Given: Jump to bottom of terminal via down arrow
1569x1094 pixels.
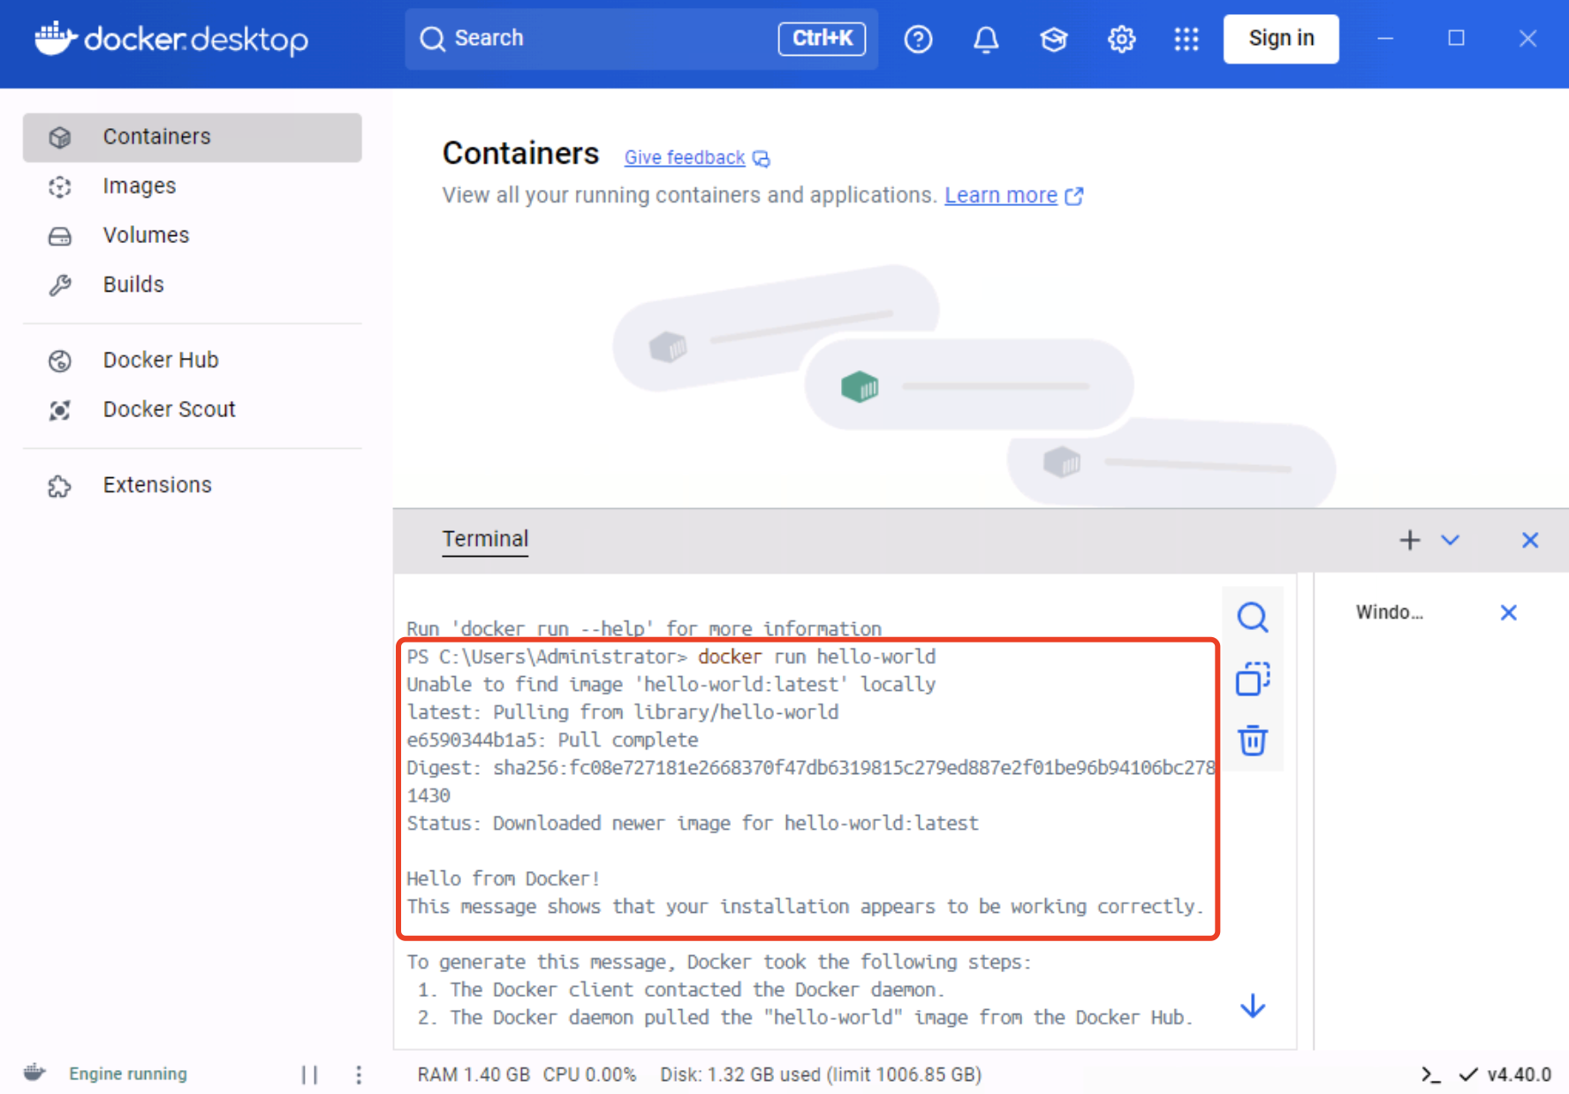Looking at the screenshot, I should coord(1252,1006).
